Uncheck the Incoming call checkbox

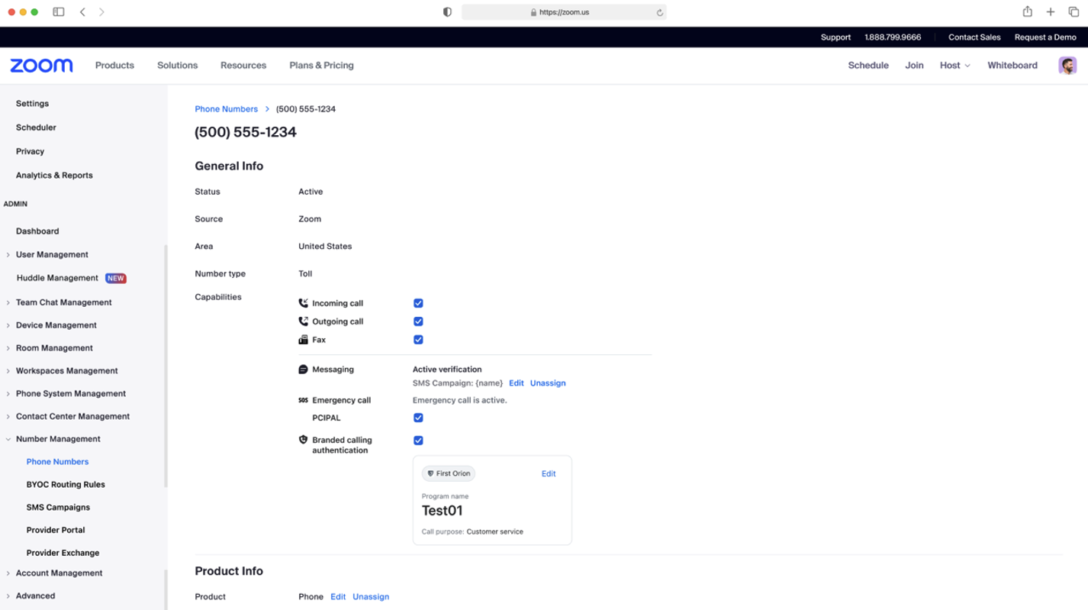tap(418, 303)
